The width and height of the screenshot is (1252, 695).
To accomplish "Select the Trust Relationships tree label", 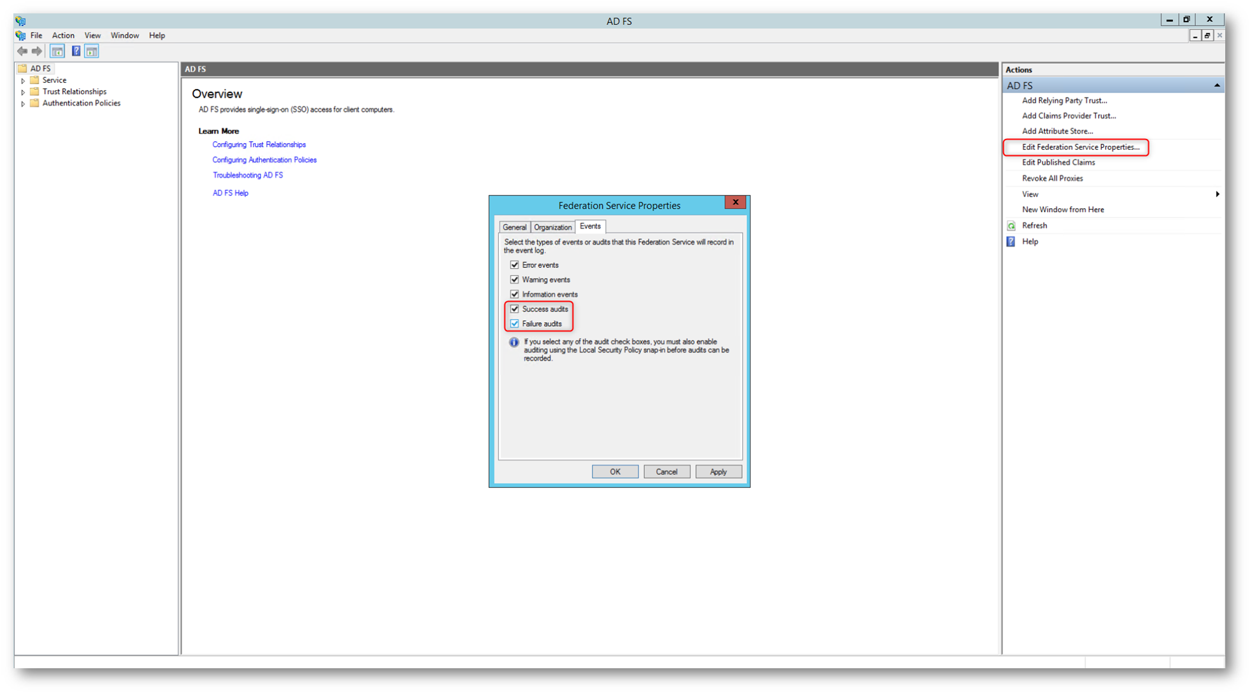I will tap(75, 91).
